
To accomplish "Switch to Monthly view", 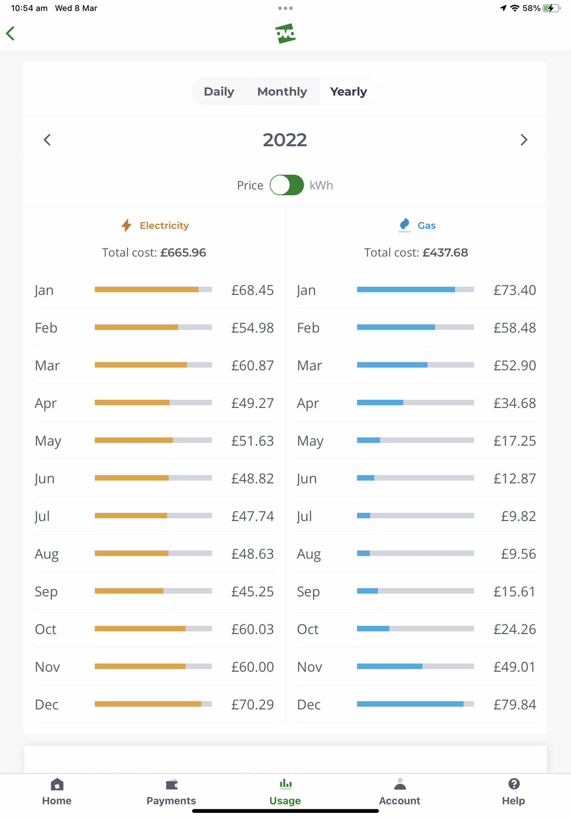I will point(282,92).
